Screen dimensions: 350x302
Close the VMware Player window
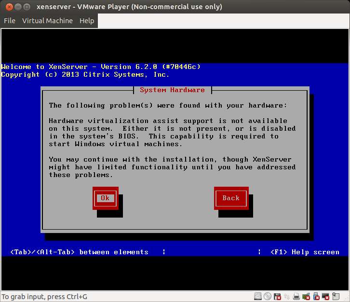coord(9,7)
